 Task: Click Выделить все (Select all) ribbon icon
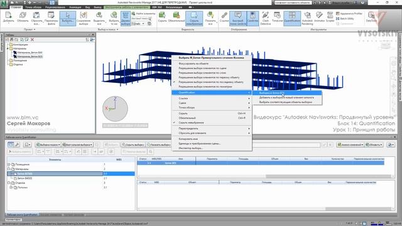point(99,18)
